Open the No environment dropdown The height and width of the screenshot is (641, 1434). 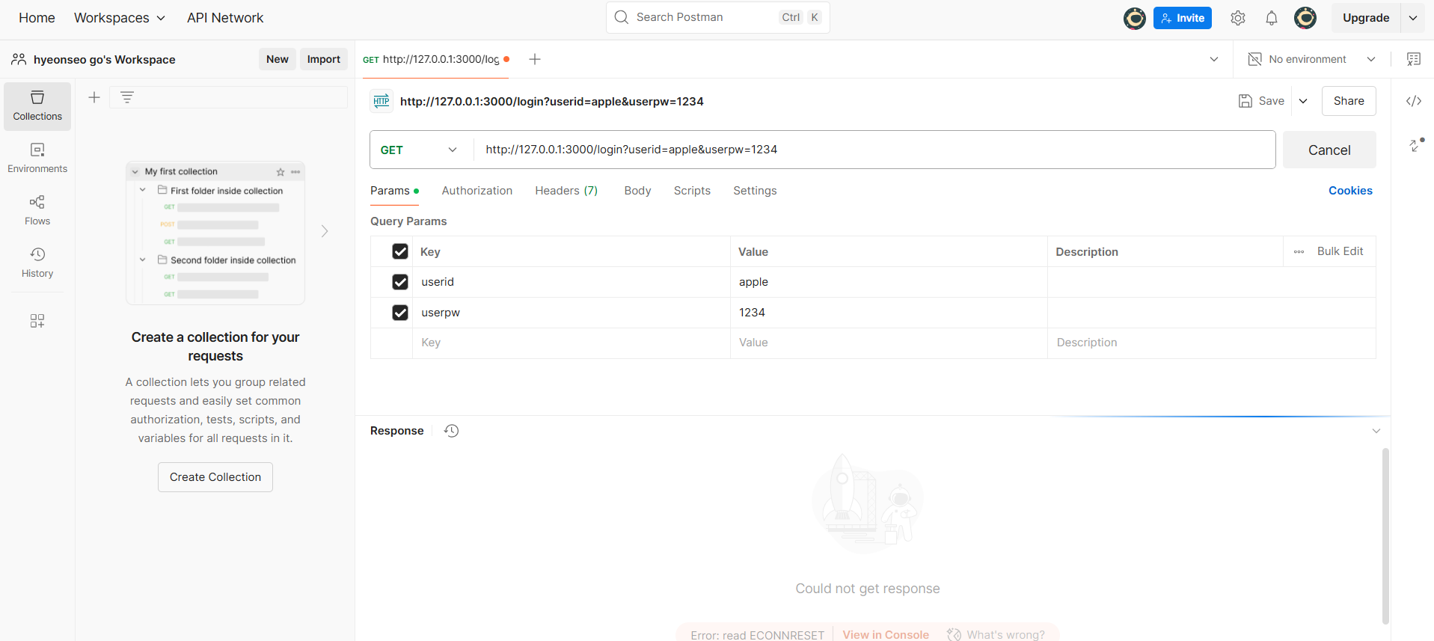pyautogui.click(x=1312, y=59)
